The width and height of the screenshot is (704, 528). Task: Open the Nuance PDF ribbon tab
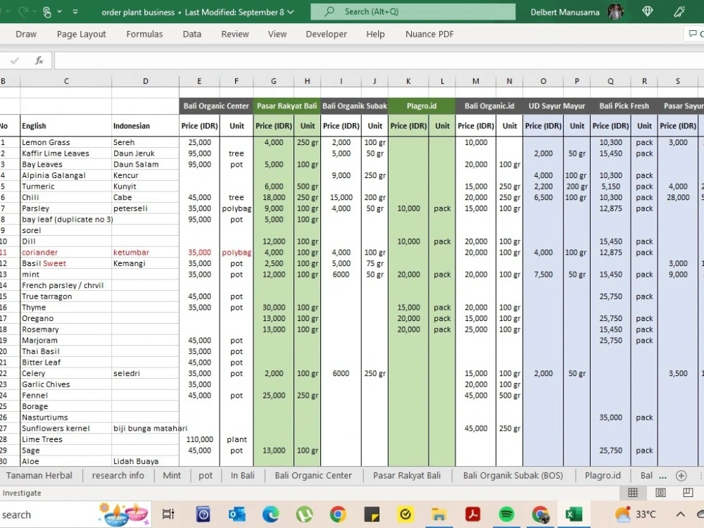tap(429, 34)
